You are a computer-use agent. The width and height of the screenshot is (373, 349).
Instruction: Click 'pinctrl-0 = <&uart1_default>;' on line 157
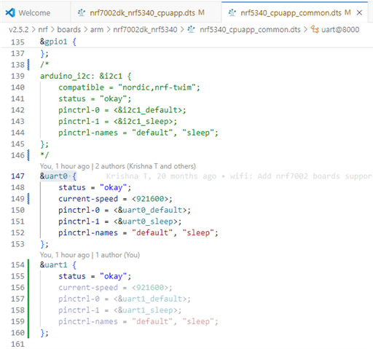(125, 299)
